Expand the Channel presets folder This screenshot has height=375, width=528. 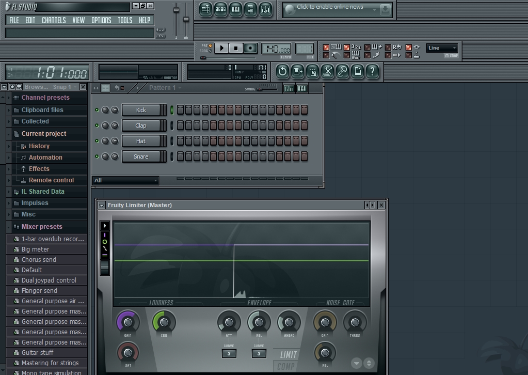click(x=45, y=98)
